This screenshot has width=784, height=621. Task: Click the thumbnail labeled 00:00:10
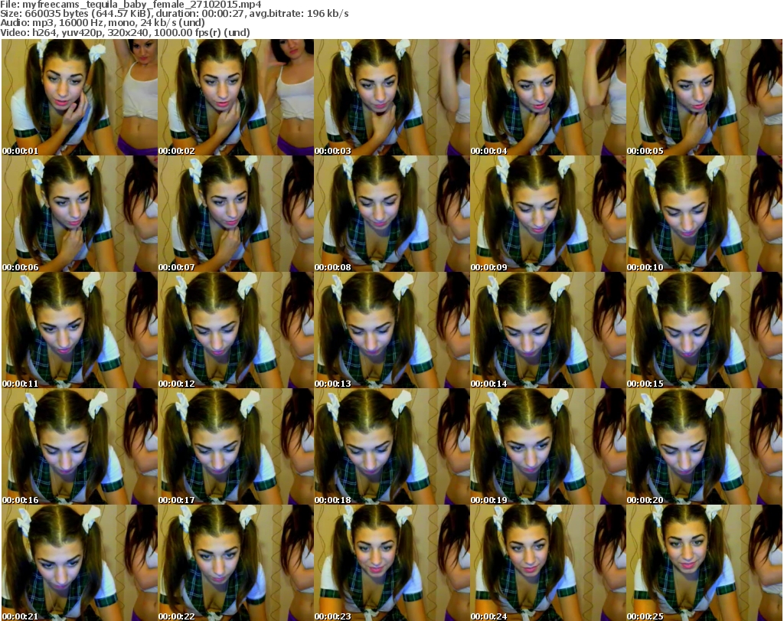coord(704,214)
